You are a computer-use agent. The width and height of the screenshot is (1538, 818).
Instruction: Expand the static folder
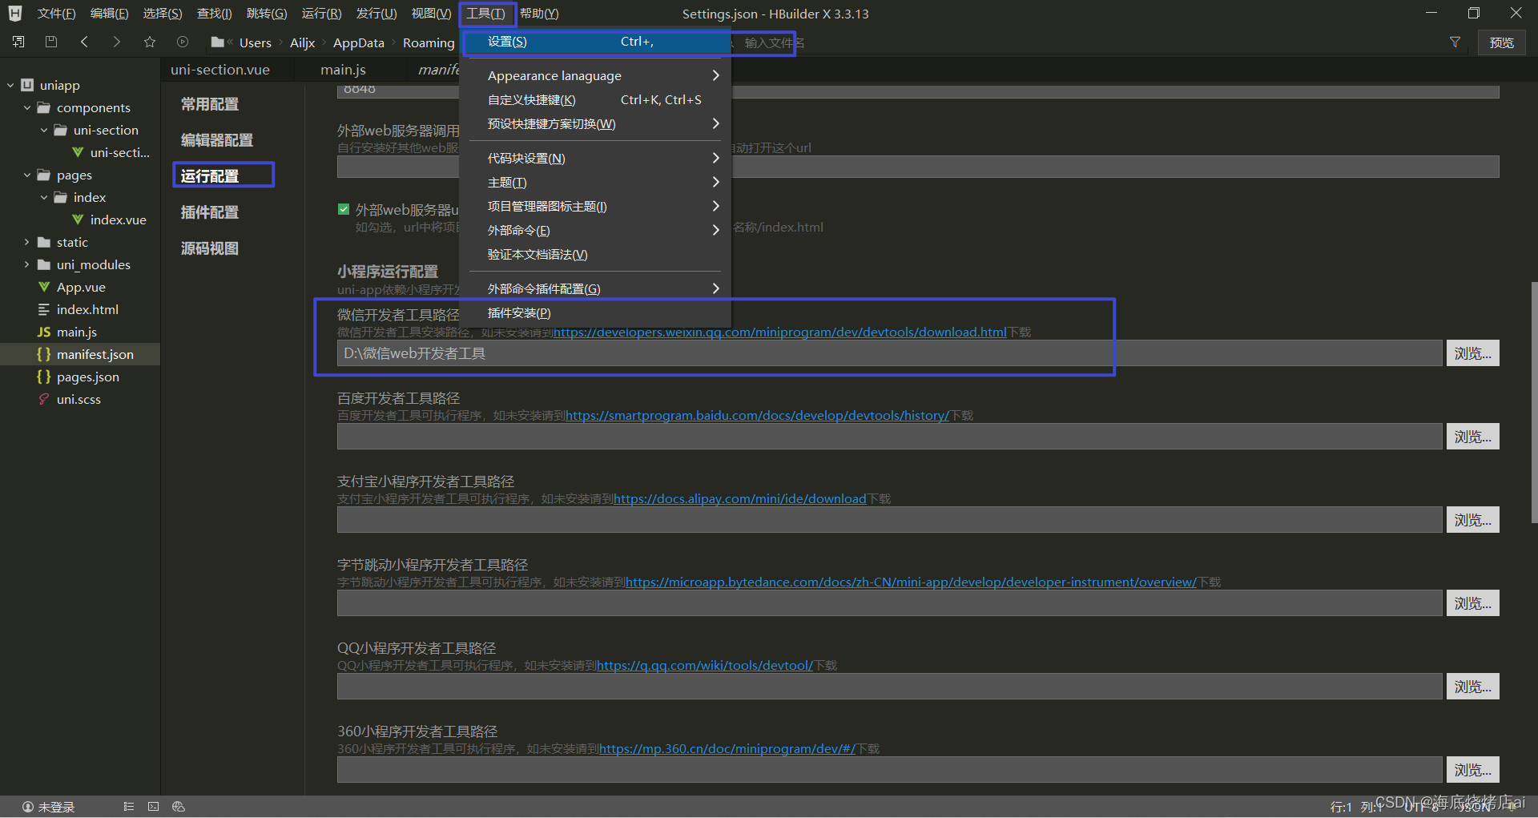coord(27,242)
